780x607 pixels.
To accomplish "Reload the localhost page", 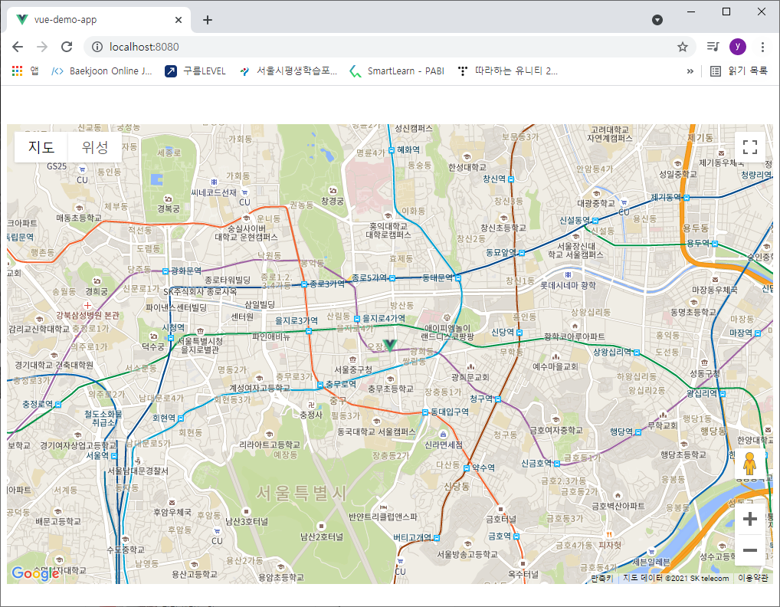I will 67,47.
